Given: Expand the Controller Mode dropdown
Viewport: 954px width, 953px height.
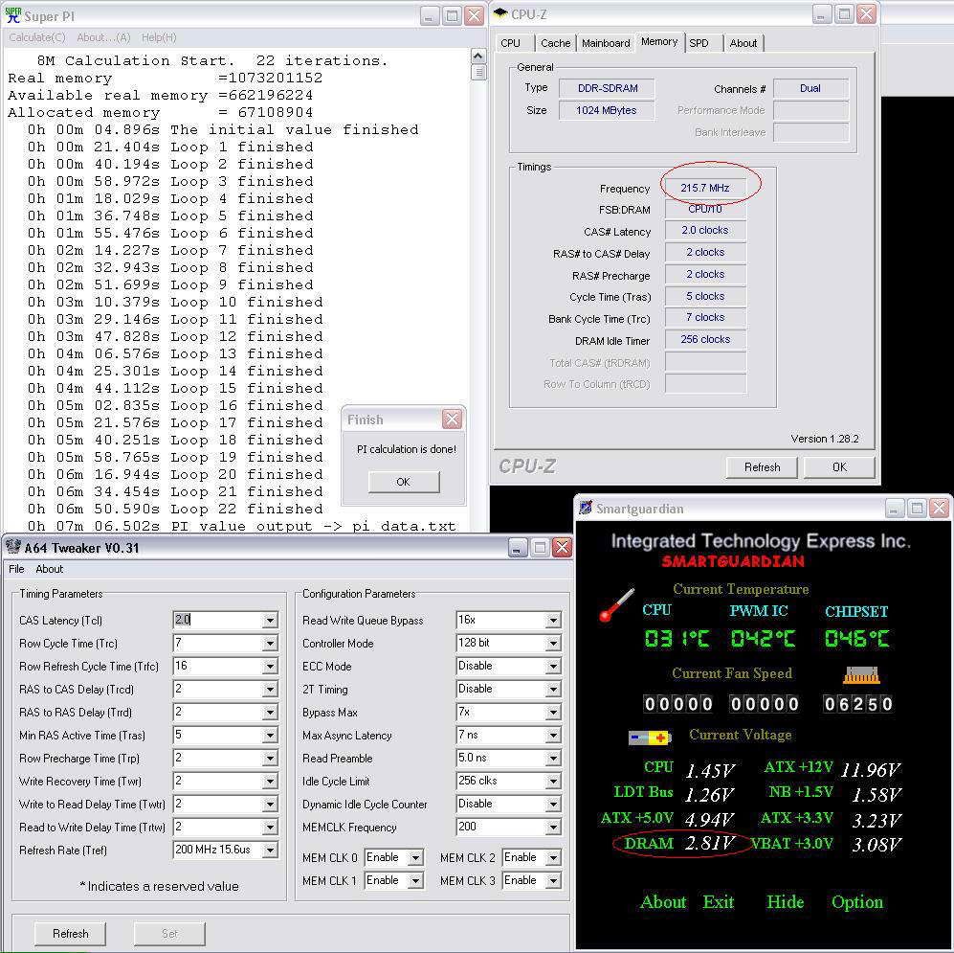Looking at the screenshot, I should [x=553, y=643].
